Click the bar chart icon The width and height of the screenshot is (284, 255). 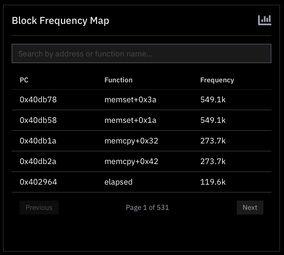click(x=264, y=20)
